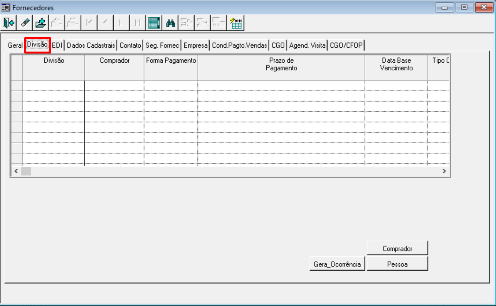The width and height of the screenshot is (496, 306).
Task: Select the Agend. Visita tab
Action: coord(308,45)
